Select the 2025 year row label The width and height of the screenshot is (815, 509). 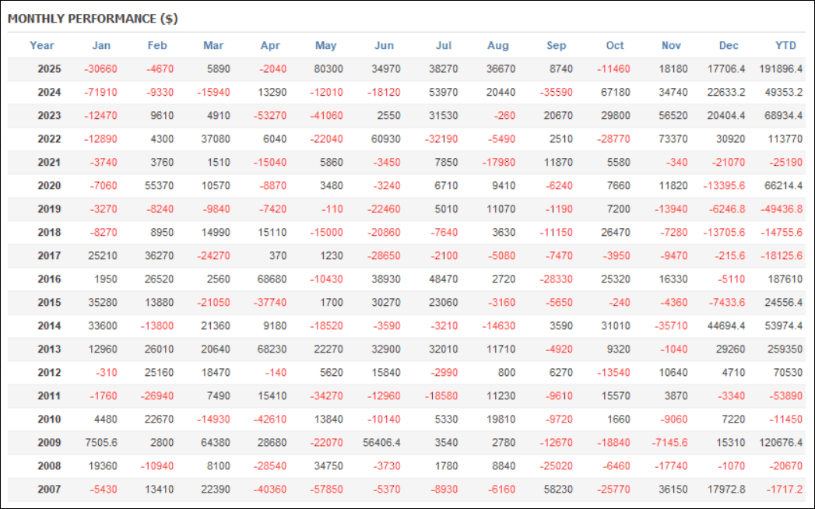click(49, 68)
